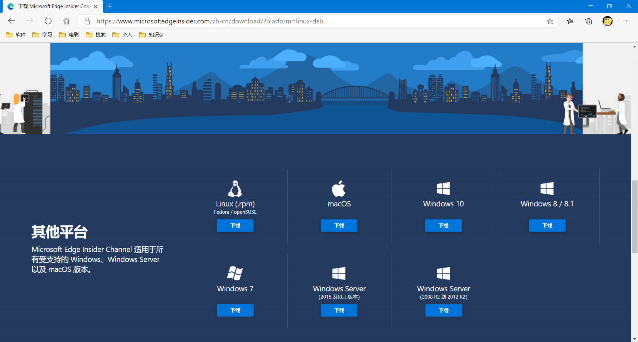Reload the page with refresh icon

click(x=48, y=21)
